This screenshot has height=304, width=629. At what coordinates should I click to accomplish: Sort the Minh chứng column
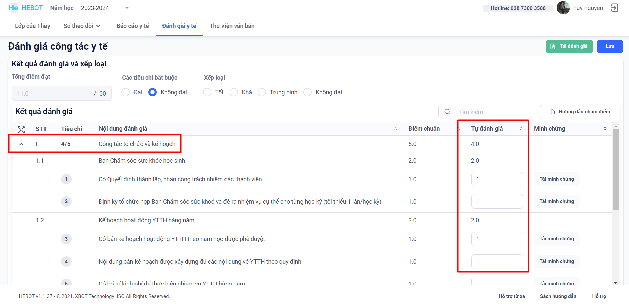(x=605, y=129)
